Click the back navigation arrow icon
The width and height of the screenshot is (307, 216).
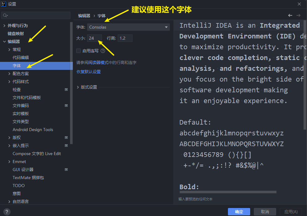290,15
